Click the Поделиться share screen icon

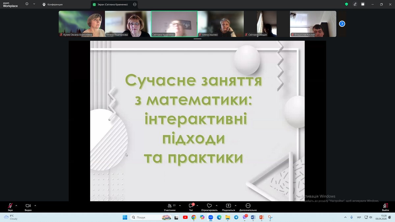coord(228,206)
